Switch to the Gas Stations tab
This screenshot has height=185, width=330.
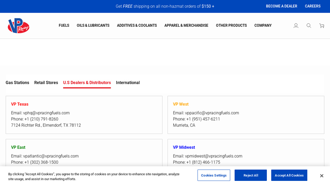(x=17, y=83)
